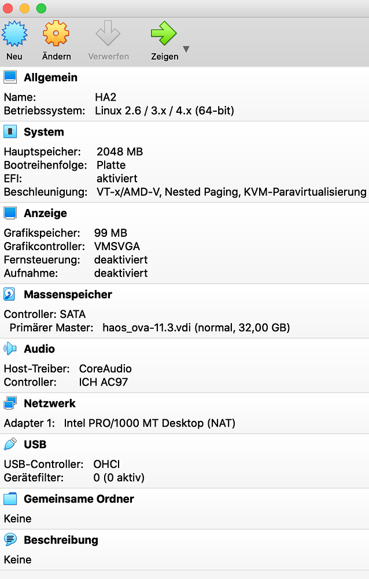This screenshot has width=369, height=579.
Task: Select the Anzeige display icon
Action: (x=10, y=212)
